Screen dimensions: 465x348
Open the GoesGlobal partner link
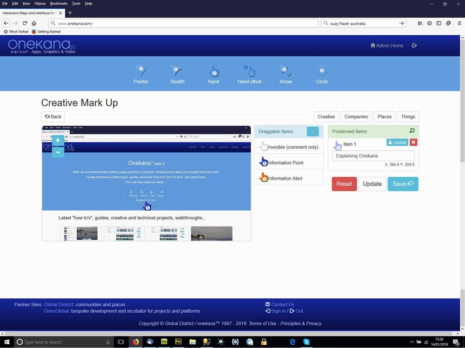(x=57, y=311)
